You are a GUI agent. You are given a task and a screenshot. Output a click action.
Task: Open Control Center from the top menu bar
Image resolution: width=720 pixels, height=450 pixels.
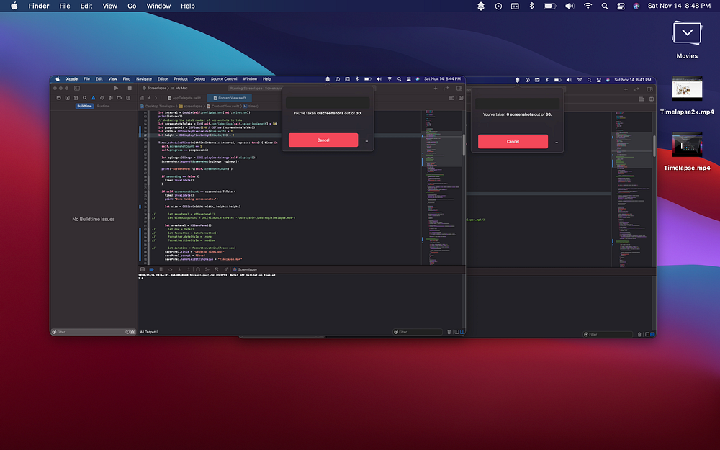pos(621,6)
